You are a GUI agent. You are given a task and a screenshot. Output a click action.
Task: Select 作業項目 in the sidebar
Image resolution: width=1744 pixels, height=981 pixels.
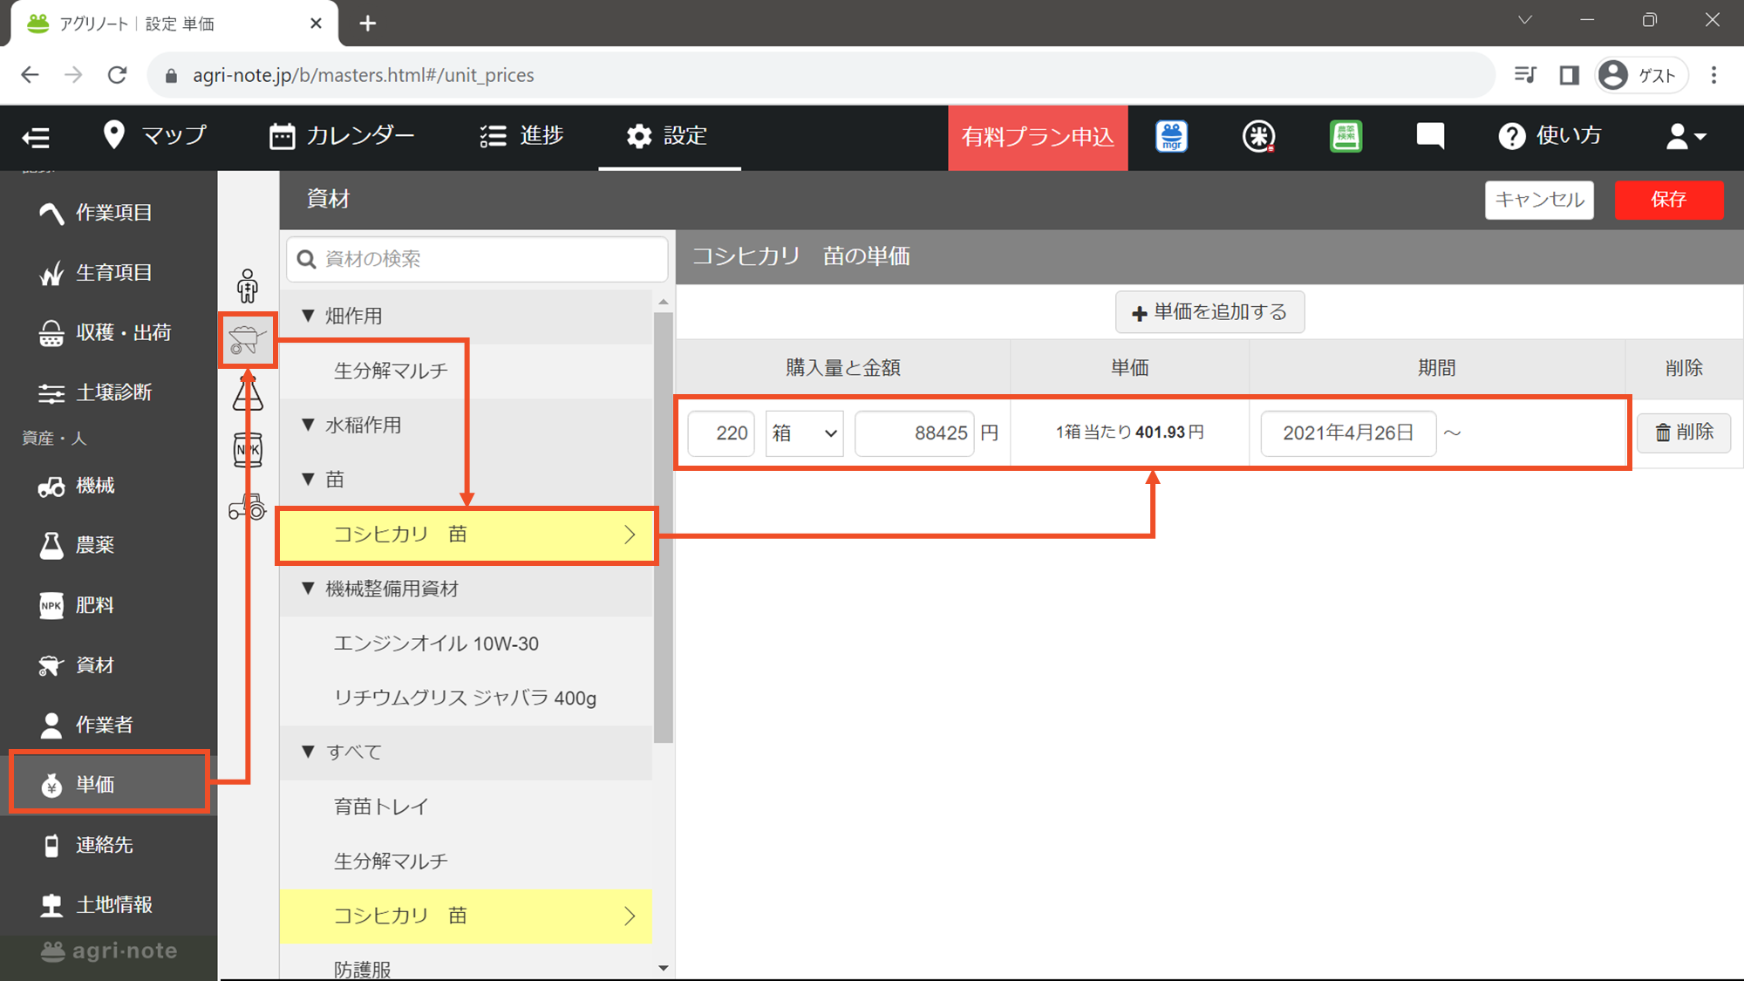pyautogui.click(x=109, y=213)
